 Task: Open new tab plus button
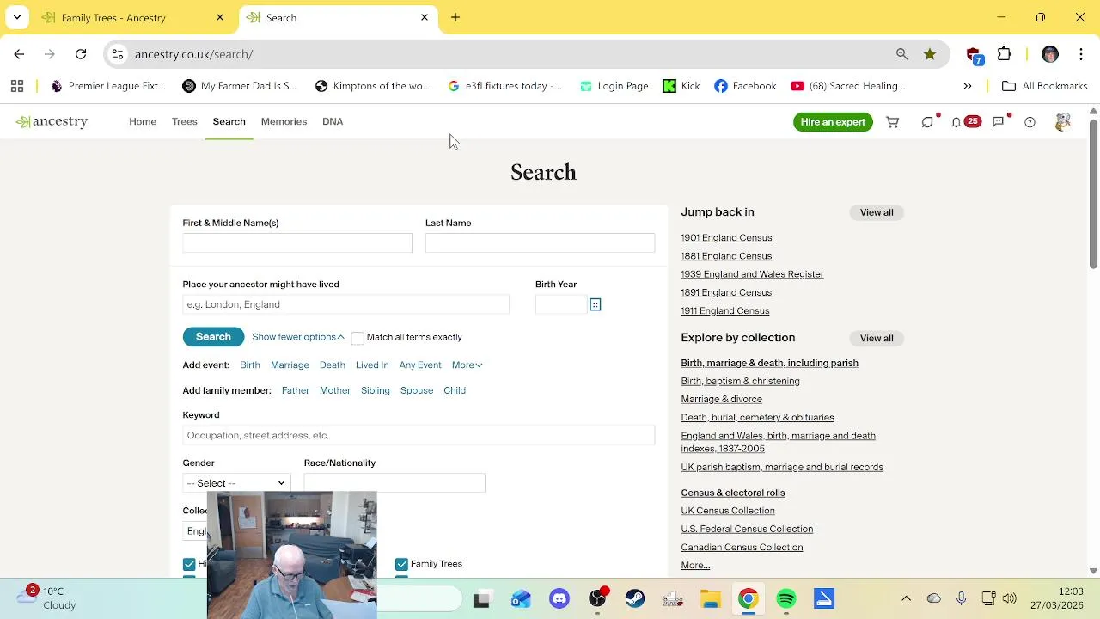tap(455, 17)
